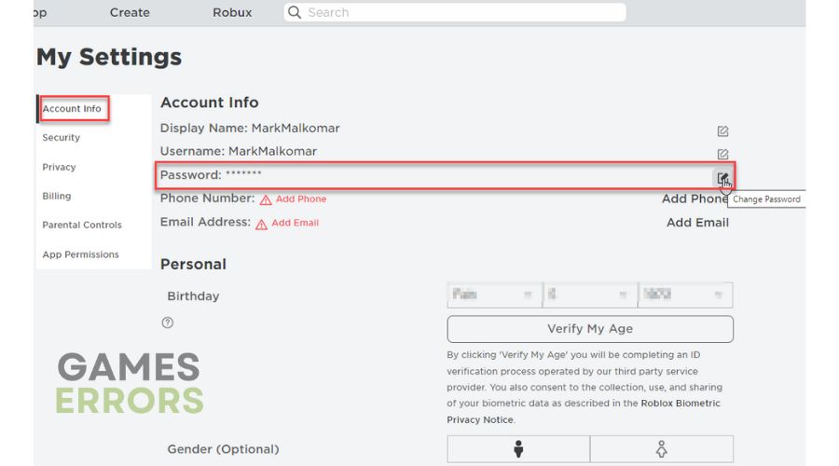The image size is (839, 466).
Task: Click the Display Name: MarkMalkomar text
Action: (250, 129)
